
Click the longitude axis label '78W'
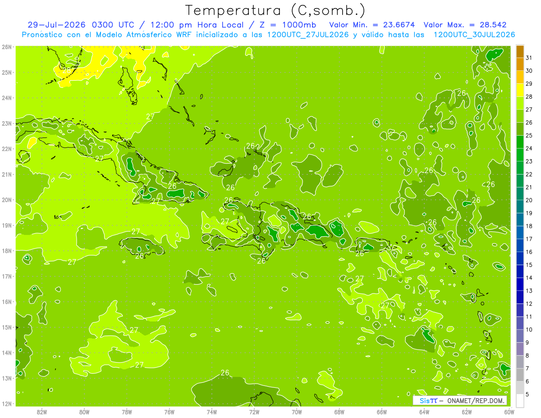pos(127,412)
